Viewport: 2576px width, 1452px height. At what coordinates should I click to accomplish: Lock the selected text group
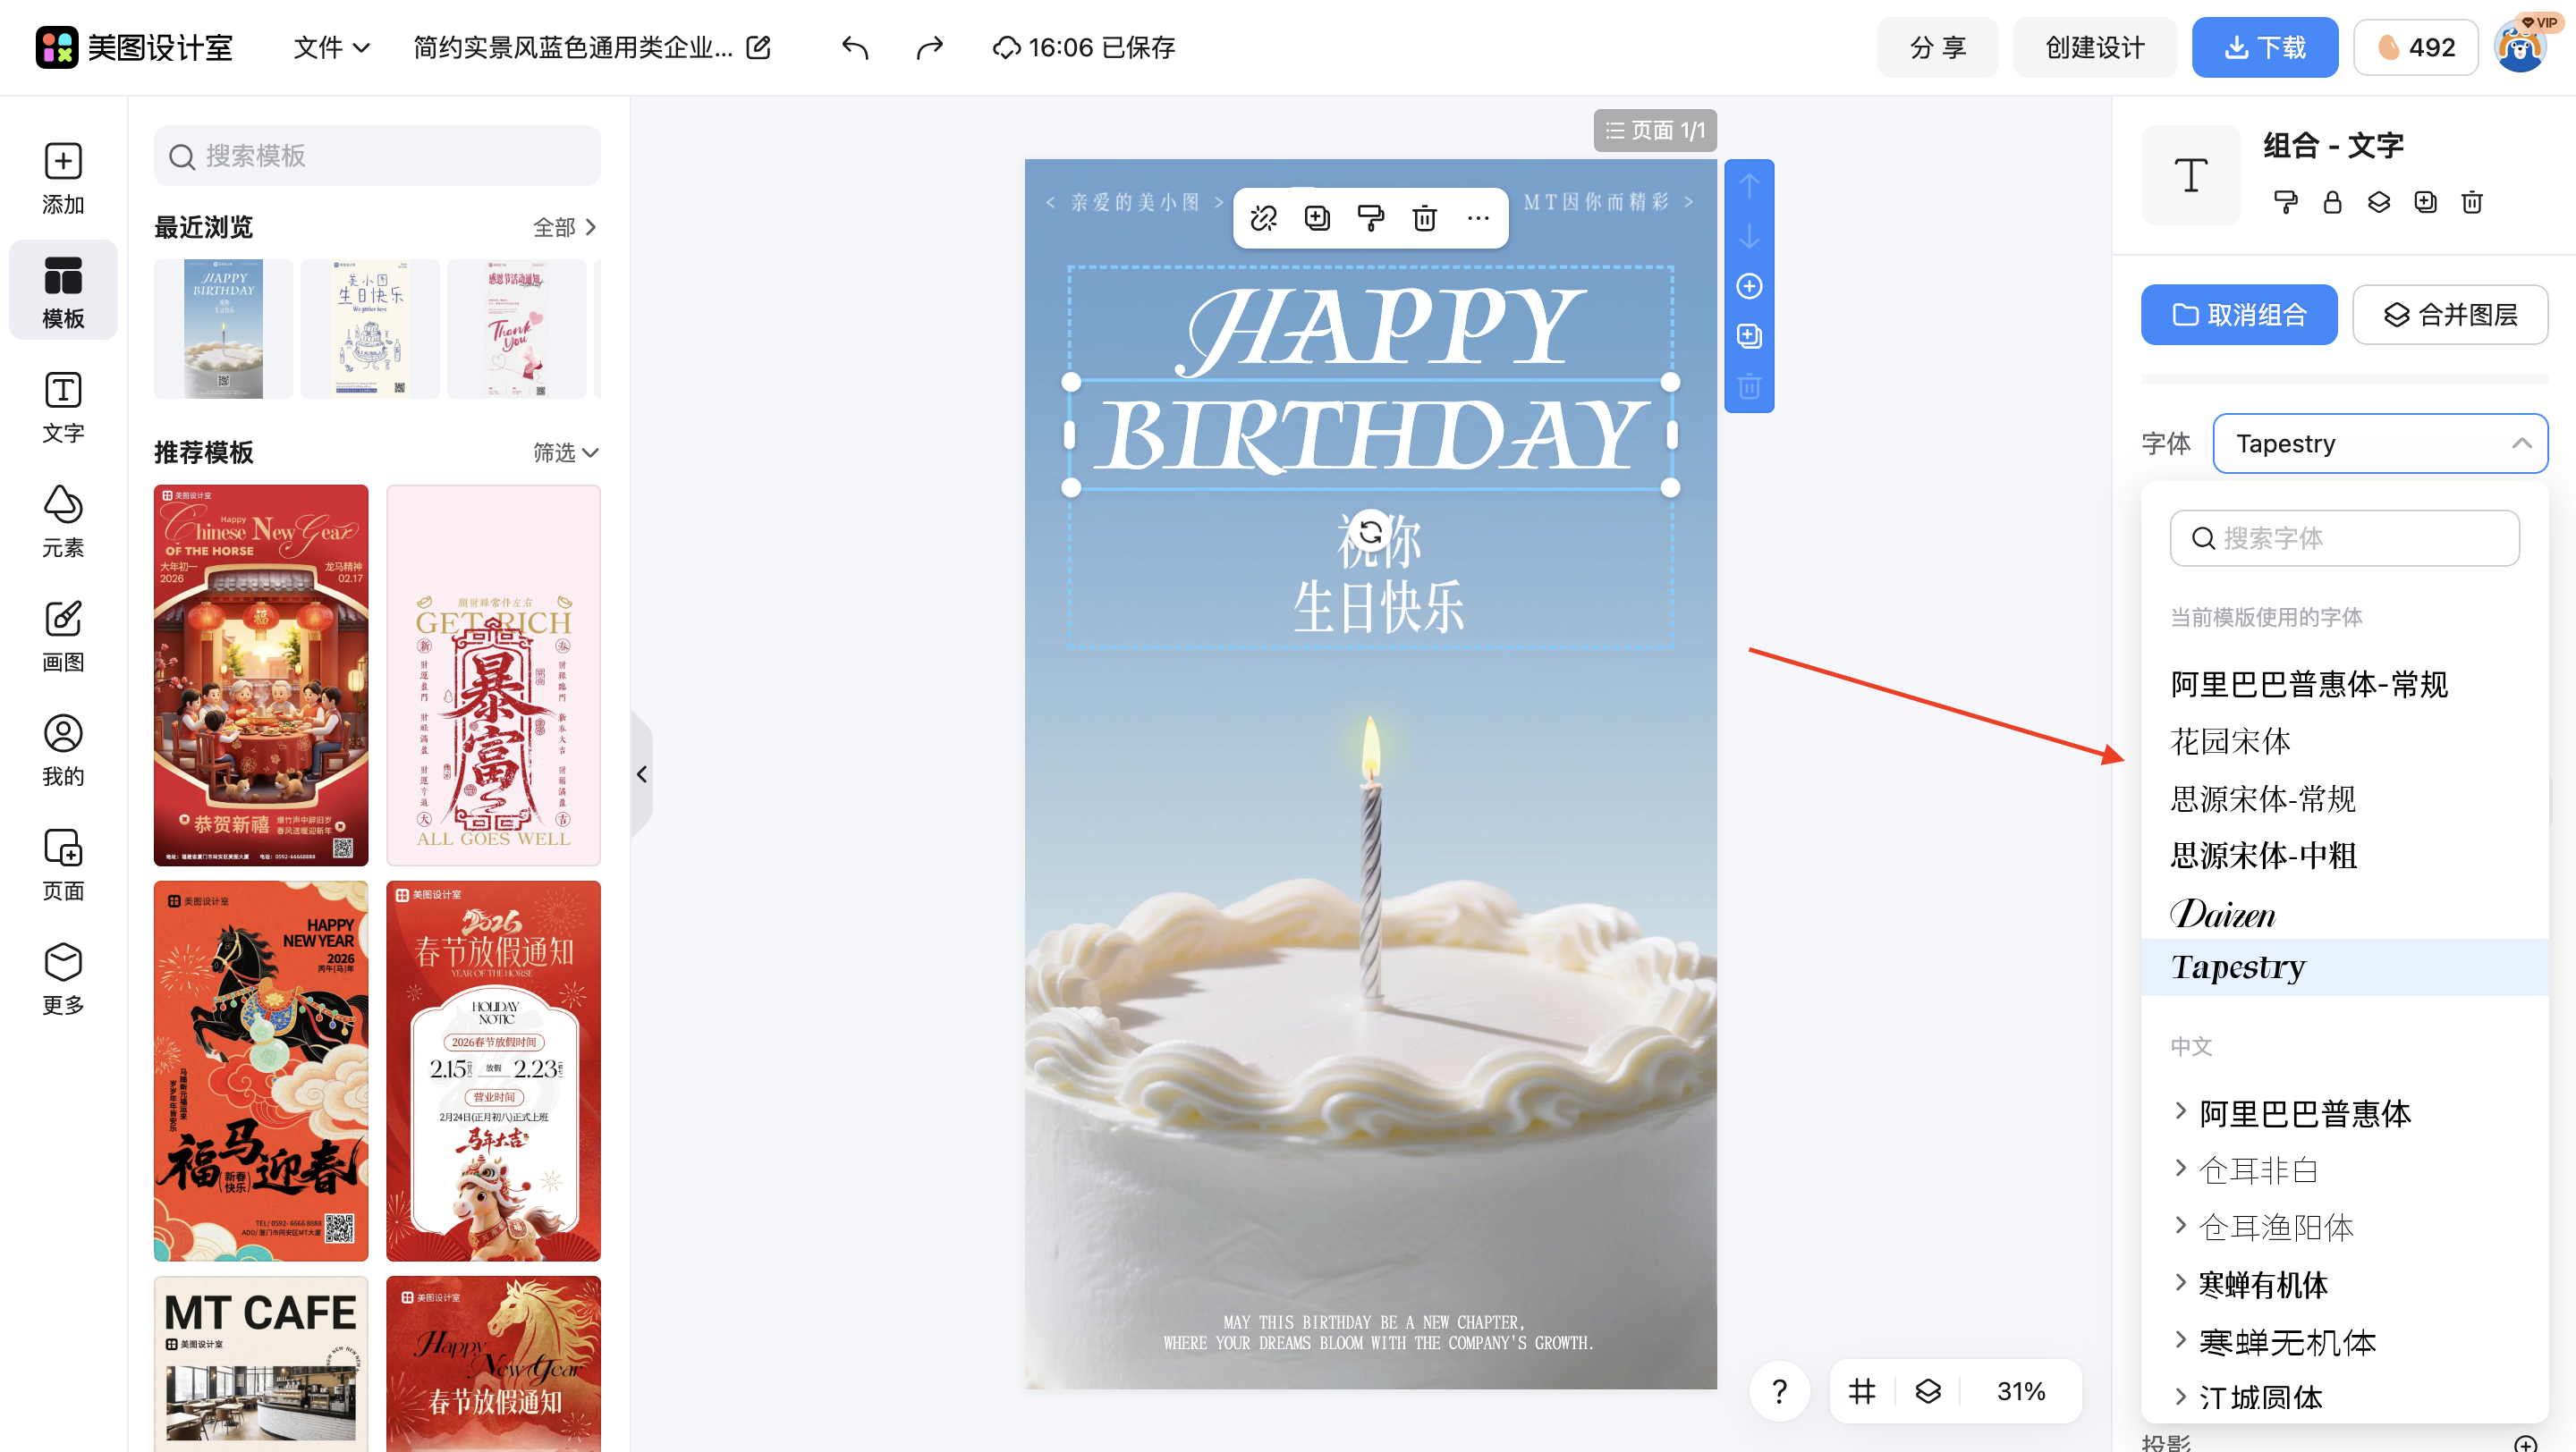pyautogui.click(x=2332, y=203)
